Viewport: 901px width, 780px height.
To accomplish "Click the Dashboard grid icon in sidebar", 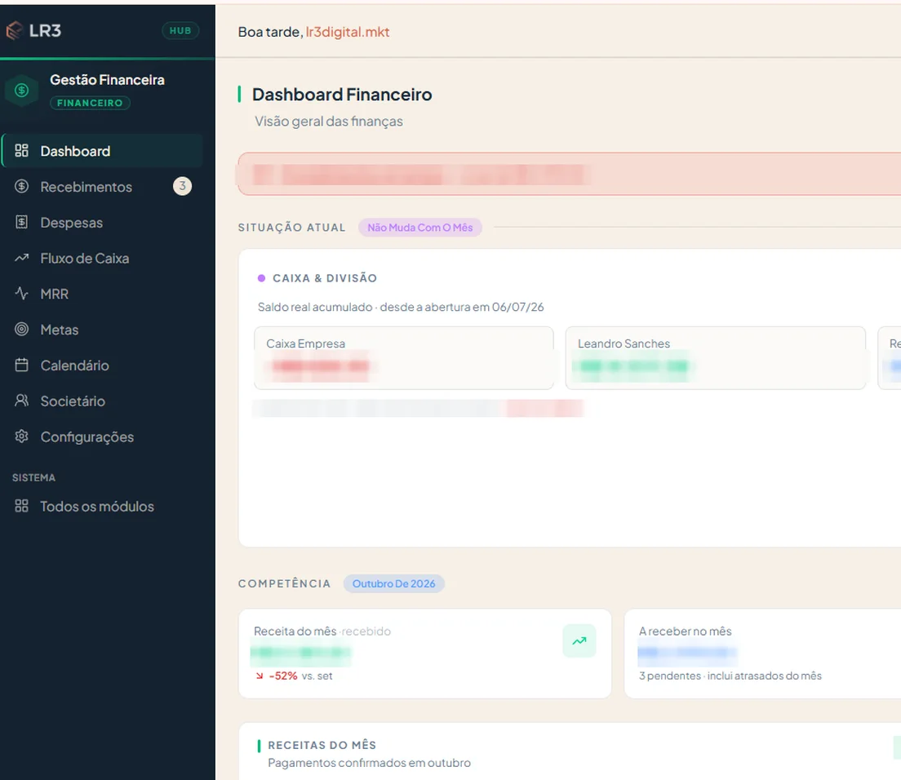I will [x=22, y=150].
